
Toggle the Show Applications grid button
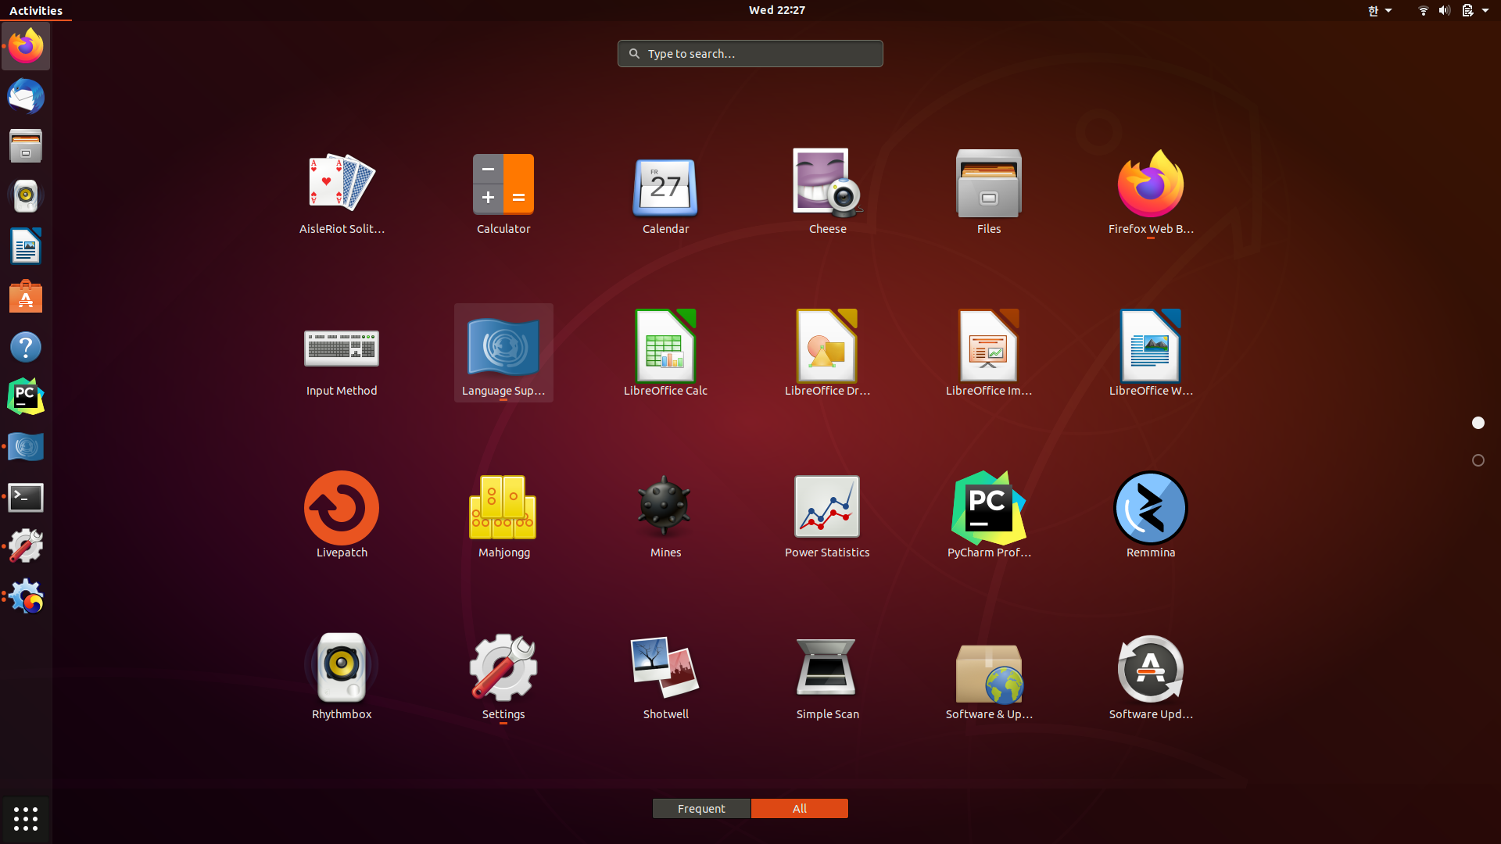coord(26,818)
